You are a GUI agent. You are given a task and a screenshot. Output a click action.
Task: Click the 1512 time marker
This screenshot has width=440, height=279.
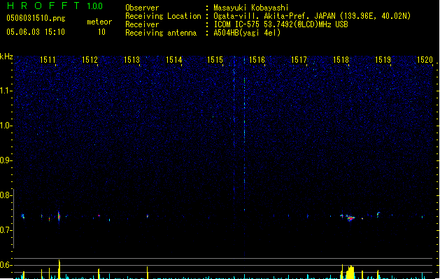click(90, 60)
